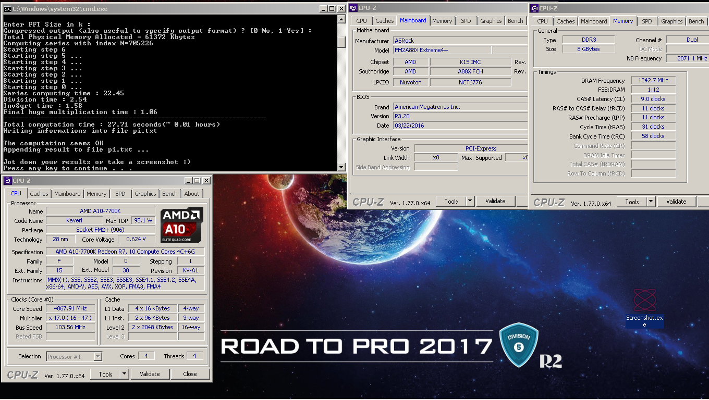Click the CPU-Z icon in the Memory window title
The image size is (709, 400).
coord(534,8)
